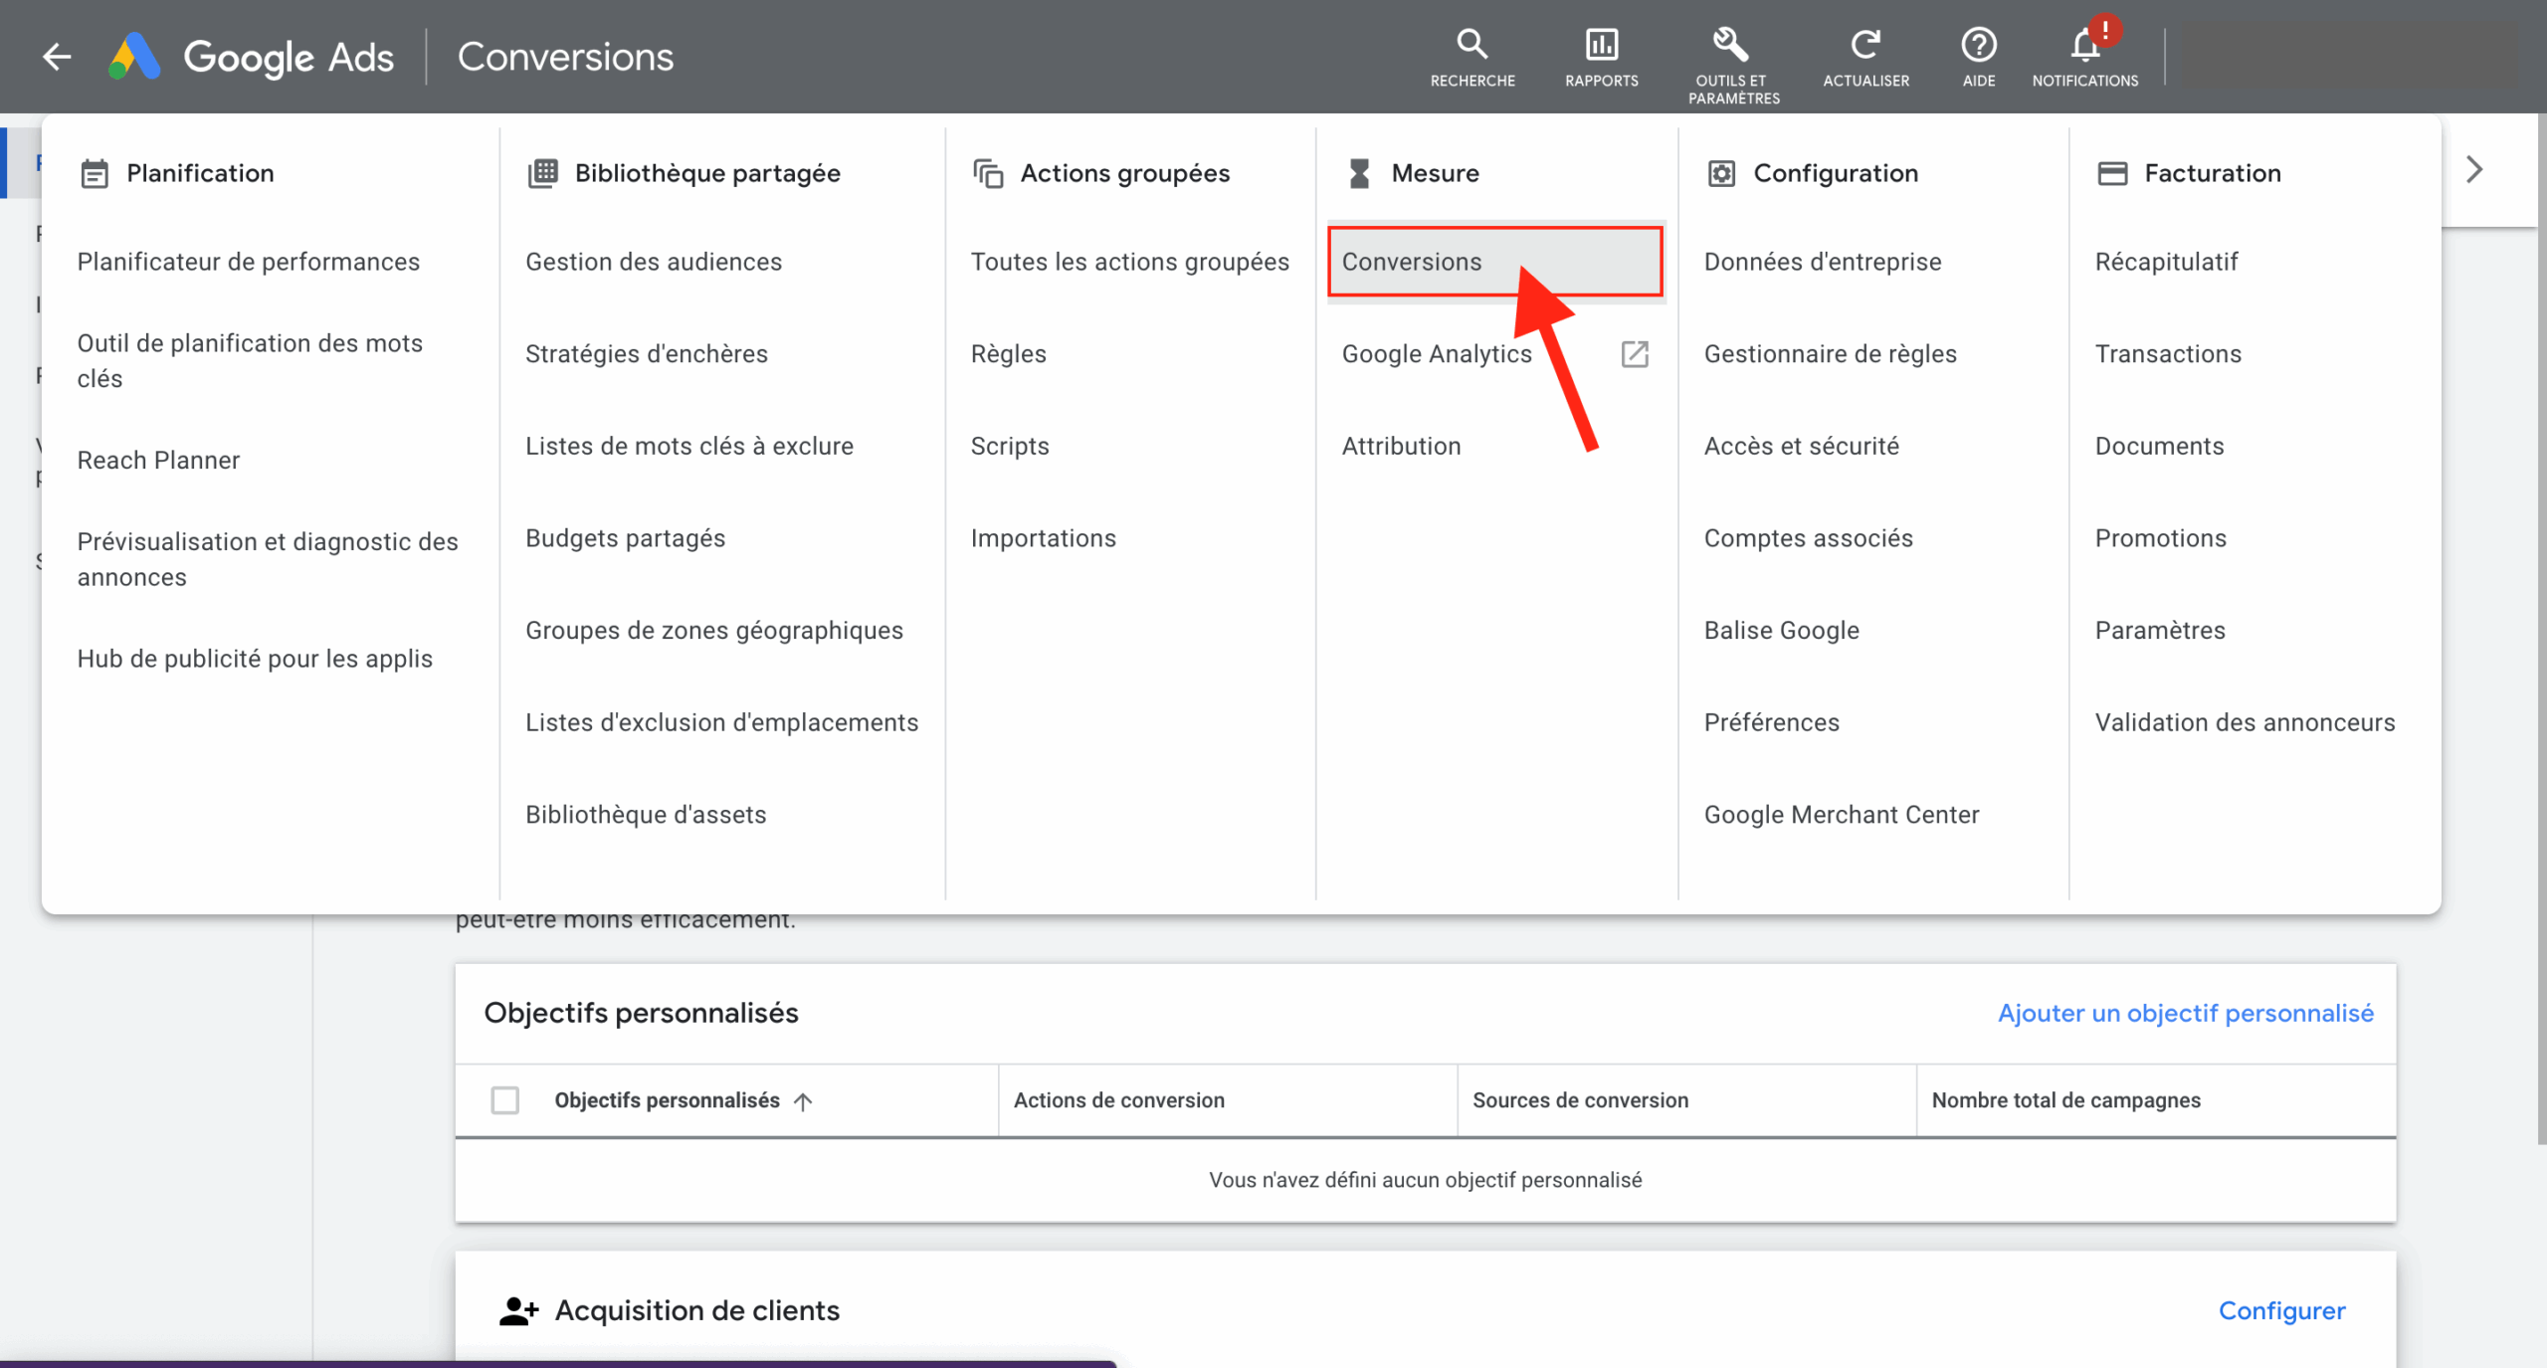Tick the Objectifs personnalisés header checkbox
The image size is (2547, 1368).
[504, 1100]
